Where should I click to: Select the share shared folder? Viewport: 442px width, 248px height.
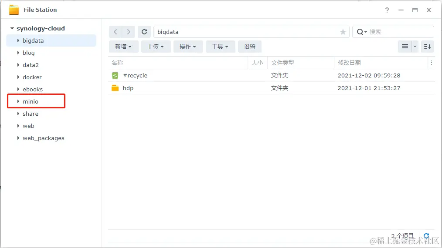tap(31, 114)
